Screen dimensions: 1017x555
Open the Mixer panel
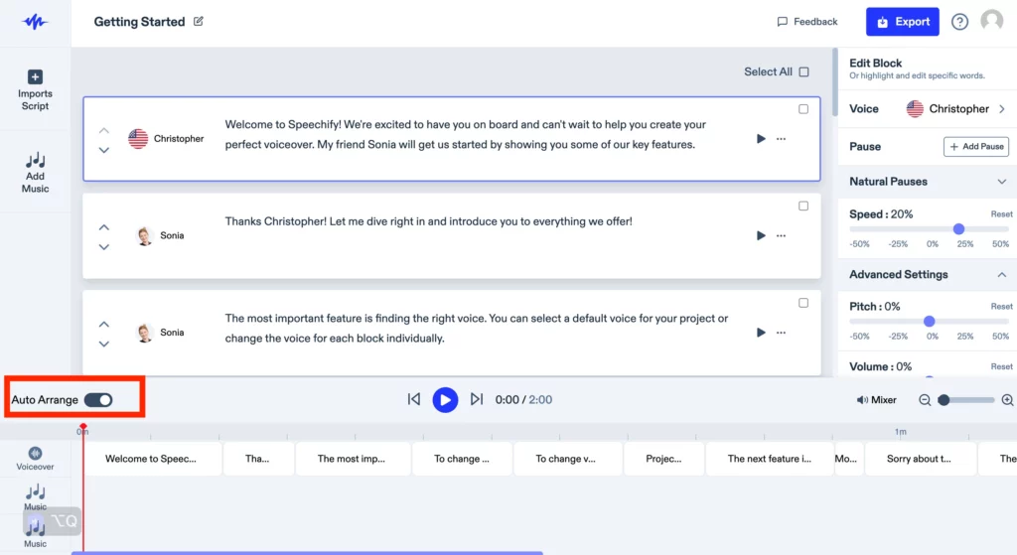point(876,400)
